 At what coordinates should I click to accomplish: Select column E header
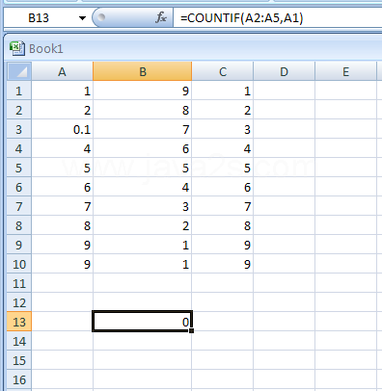pos(345,71)
